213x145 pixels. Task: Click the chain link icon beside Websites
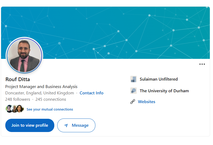[133, 102]
